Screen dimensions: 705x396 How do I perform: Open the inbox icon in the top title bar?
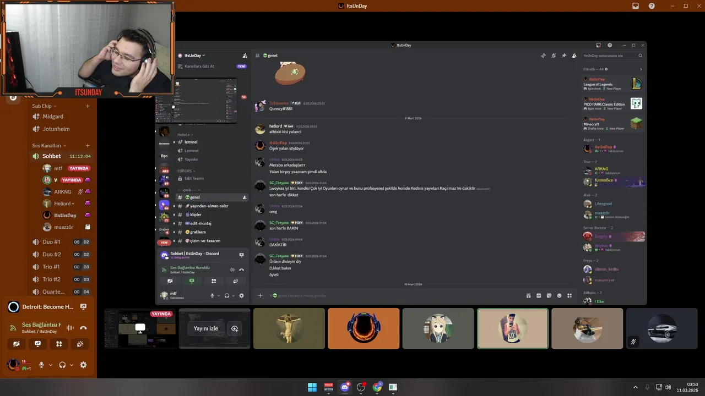(x=635, y=6)
